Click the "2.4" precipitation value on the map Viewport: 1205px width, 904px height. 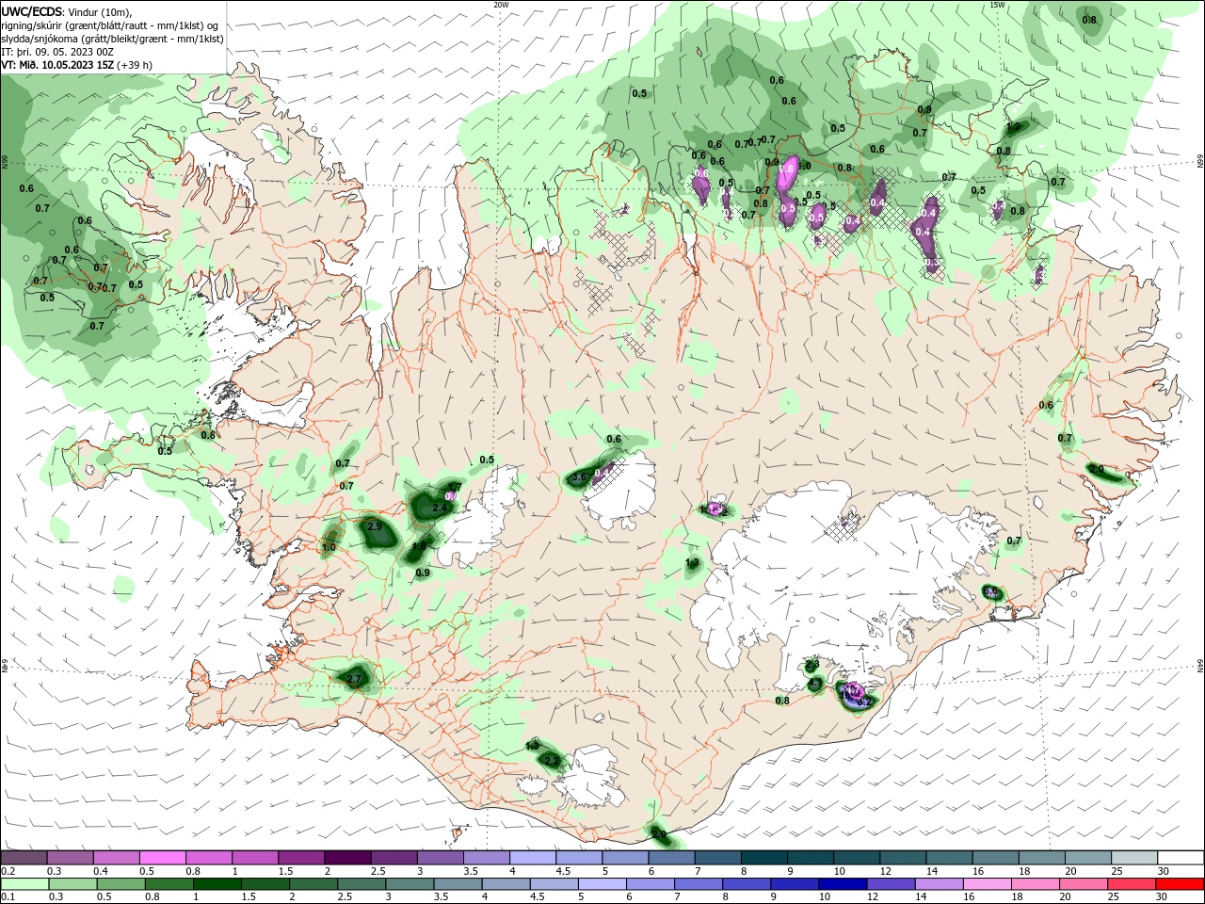[440, 508]
